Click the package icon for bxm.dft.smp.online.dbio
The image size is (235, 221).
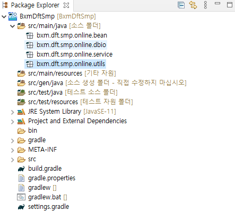point(30,45)
